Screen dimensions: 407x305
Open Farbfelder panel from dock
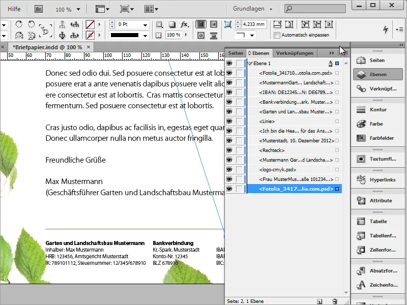[x=377, y=138]
